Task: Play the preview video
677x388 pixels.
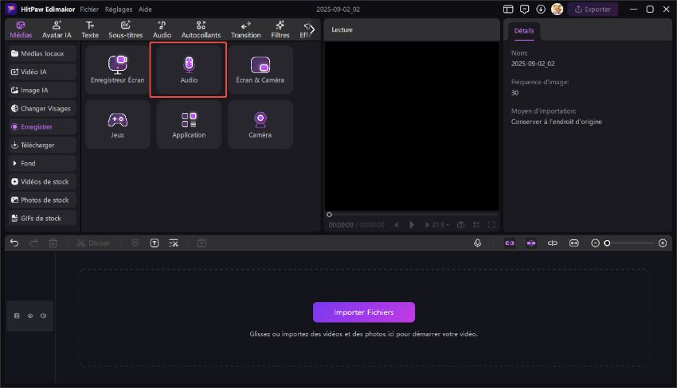Action: (x=412, y=225)
